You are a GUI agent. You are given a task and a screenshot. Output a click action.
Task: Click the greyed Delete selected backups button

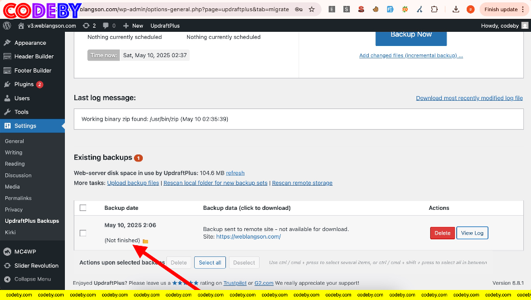(x=178, y=262)
